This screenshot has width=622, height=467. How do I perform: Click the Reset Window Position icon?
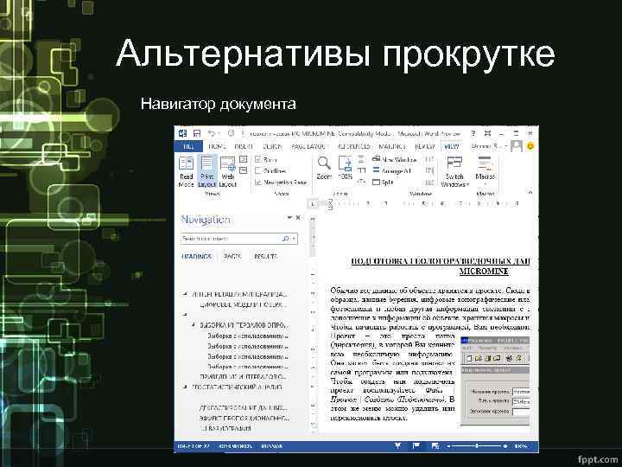click(x=429, y=182)
